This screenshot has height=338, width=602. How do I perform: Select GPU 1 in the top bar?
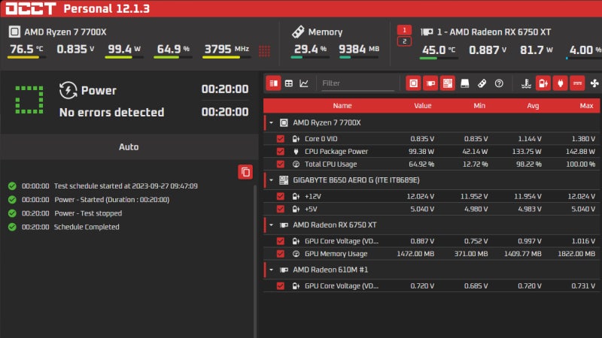404,30
